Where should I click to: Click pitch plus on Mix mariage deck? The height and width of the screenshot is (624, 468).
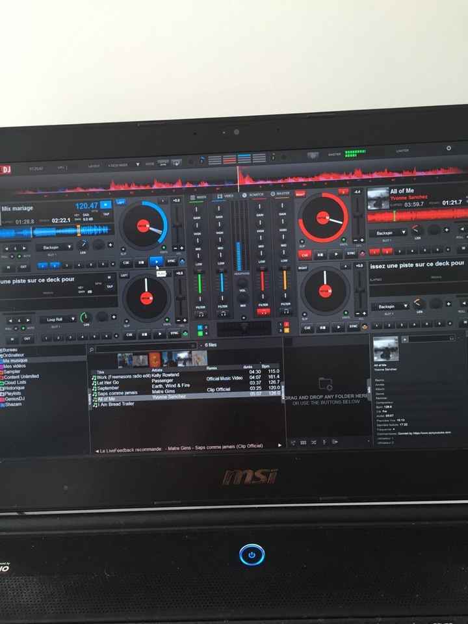pos(181,248)
